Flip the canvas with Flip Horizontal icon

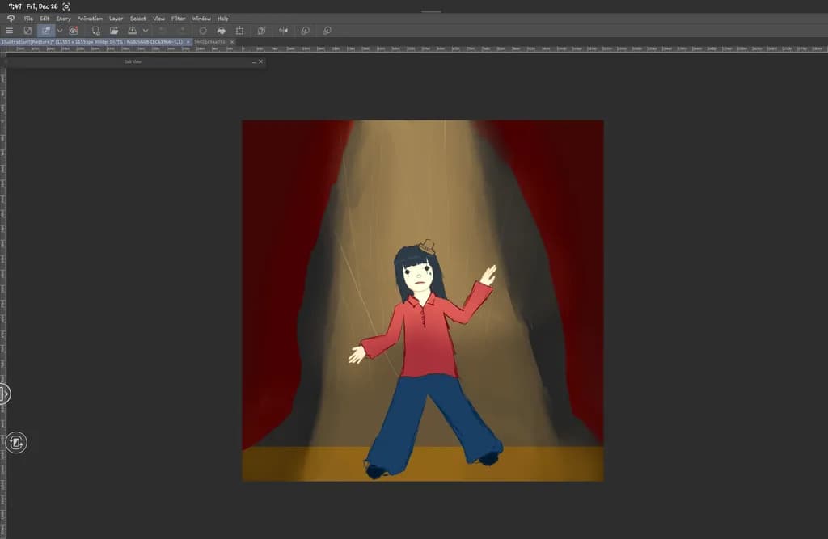tap(284, 31)
